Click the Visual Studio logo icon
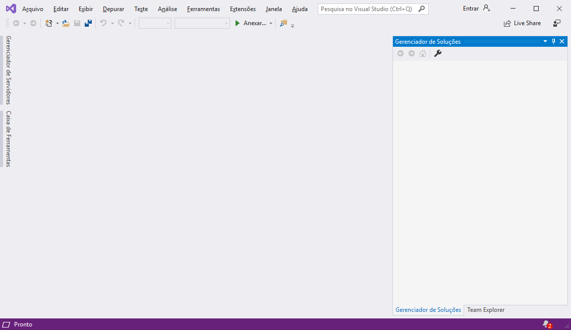Viewport: 571px width, 330px height. tap(11, 9)
